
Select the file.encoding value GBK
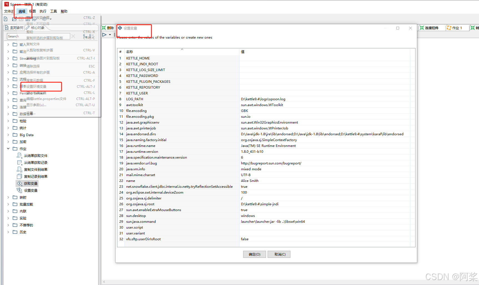[x=245, y=111]
